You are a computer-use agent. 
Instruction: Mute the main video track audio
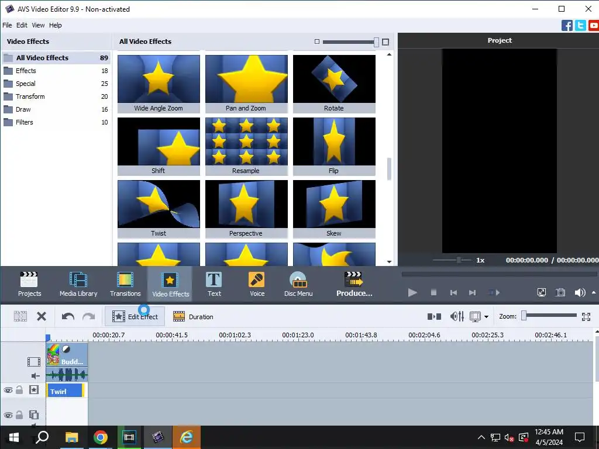pos(36,376)
